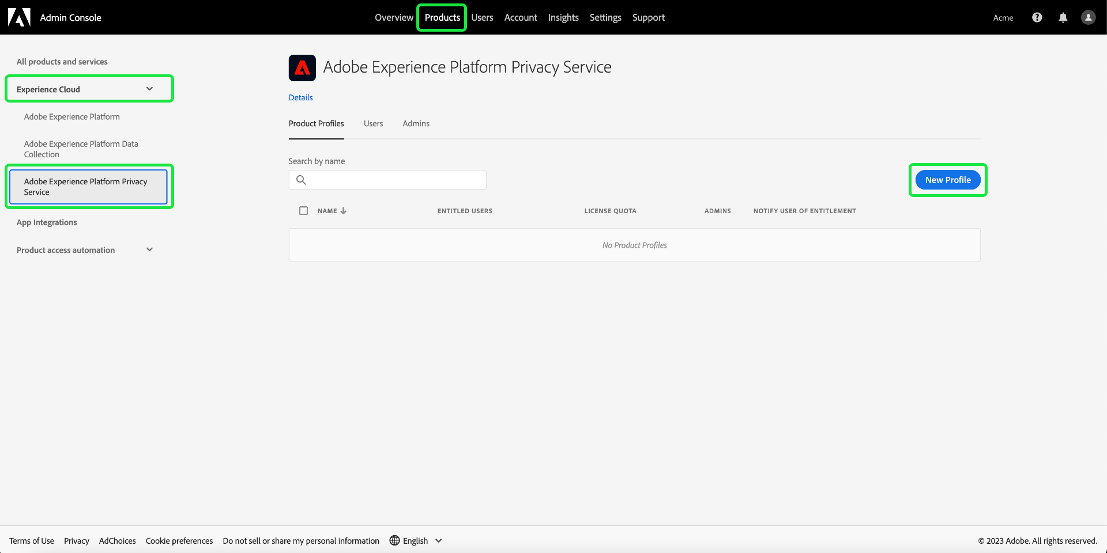This screenshot has height=553, width=1107.
Task: Open the Insights menu in top navigation
Action: click(563, 17)
